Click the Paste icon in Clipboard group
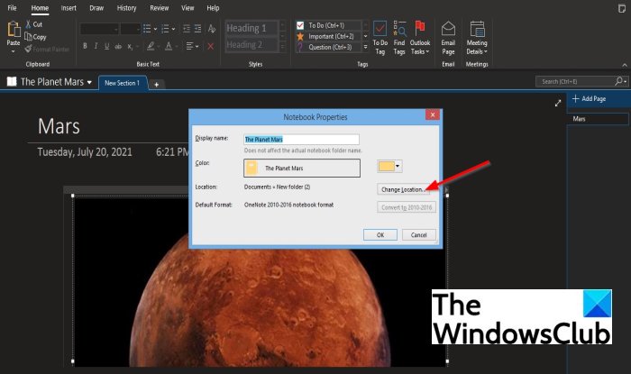Screen dimensions: 631x374 13,32
